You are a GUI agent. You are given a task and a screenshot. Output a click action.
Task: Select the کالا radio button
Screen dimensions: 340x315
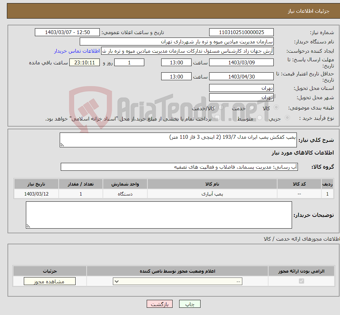(276, 107)
